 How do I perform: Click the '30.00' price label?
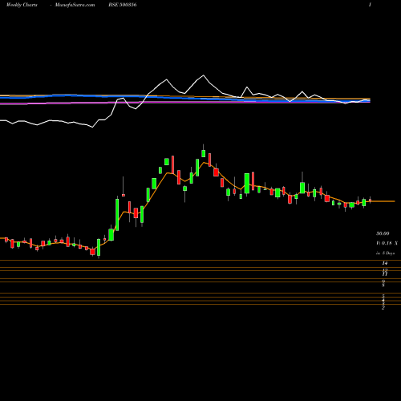point(383,233)
